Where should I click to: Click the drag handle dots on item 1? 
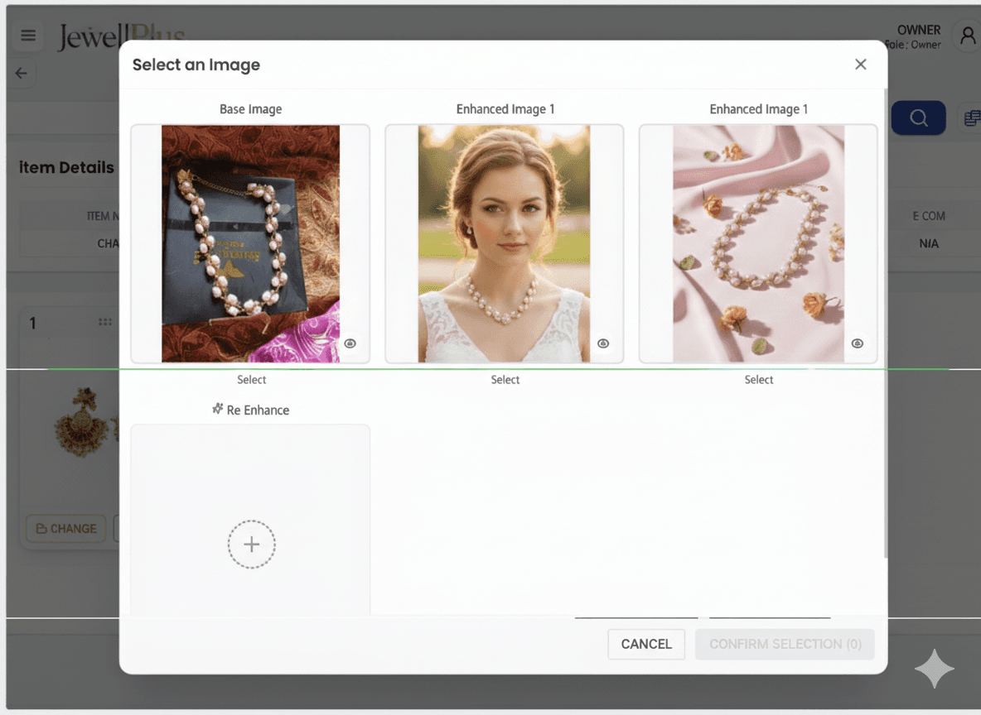point(104,323)
